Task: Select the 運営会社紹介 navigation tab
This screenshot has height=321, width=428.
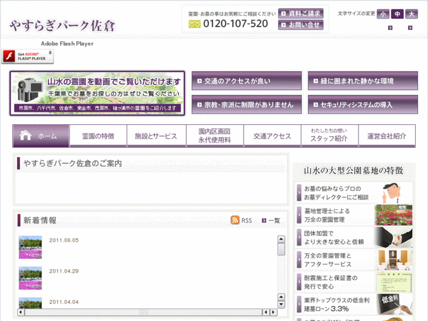Action: pyautogui.click(x=387, y=136)
